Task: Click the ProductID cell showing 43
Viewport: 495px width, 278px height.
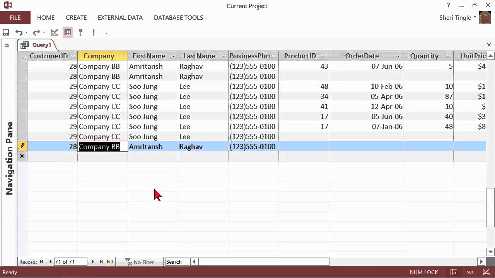Action: (304, 66)
